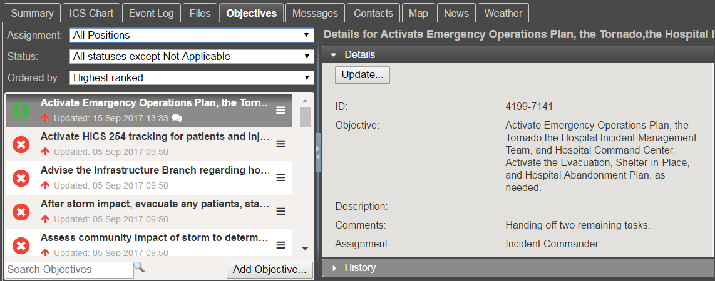
Task: Open the Weather tab
Action: (503, 13)
